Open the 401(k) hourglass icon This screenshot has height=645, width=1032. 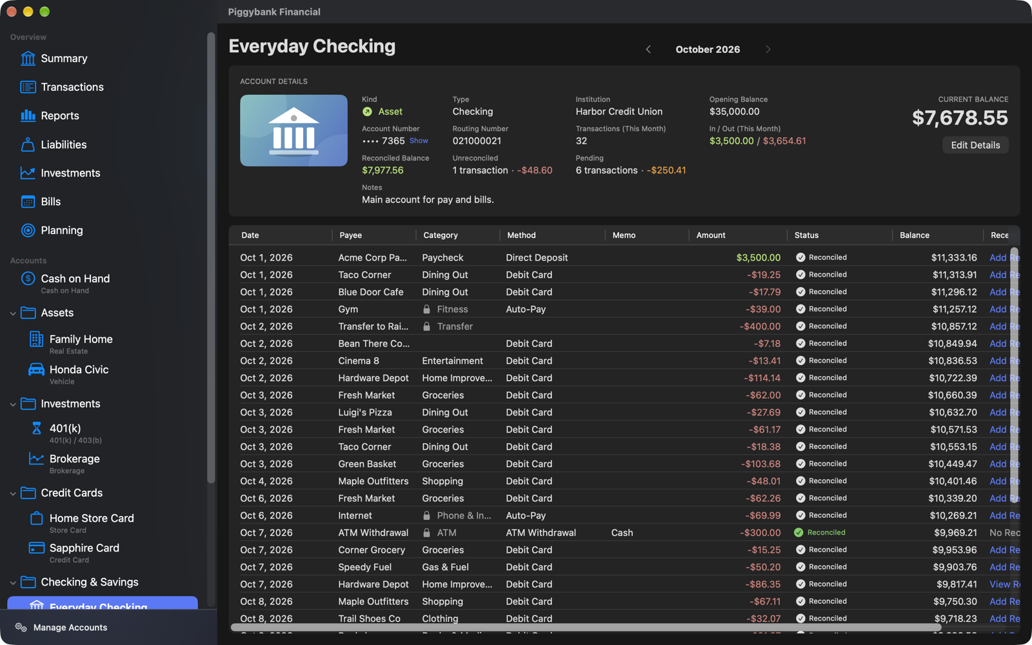(36, 428)
